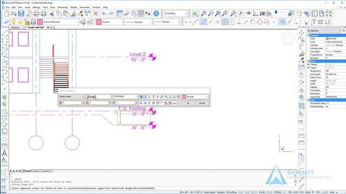
Task: Toggle the layer freeze sun icon
Action: [21, 22]
